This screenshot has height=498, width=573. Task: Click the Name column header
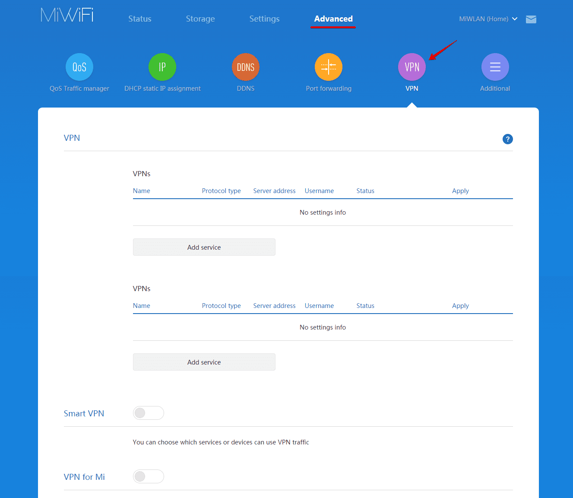(x=141, y=190)
